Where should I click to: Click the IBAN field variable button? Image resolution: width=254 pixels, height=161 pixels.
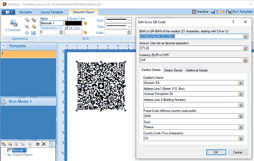click(245, 36)
